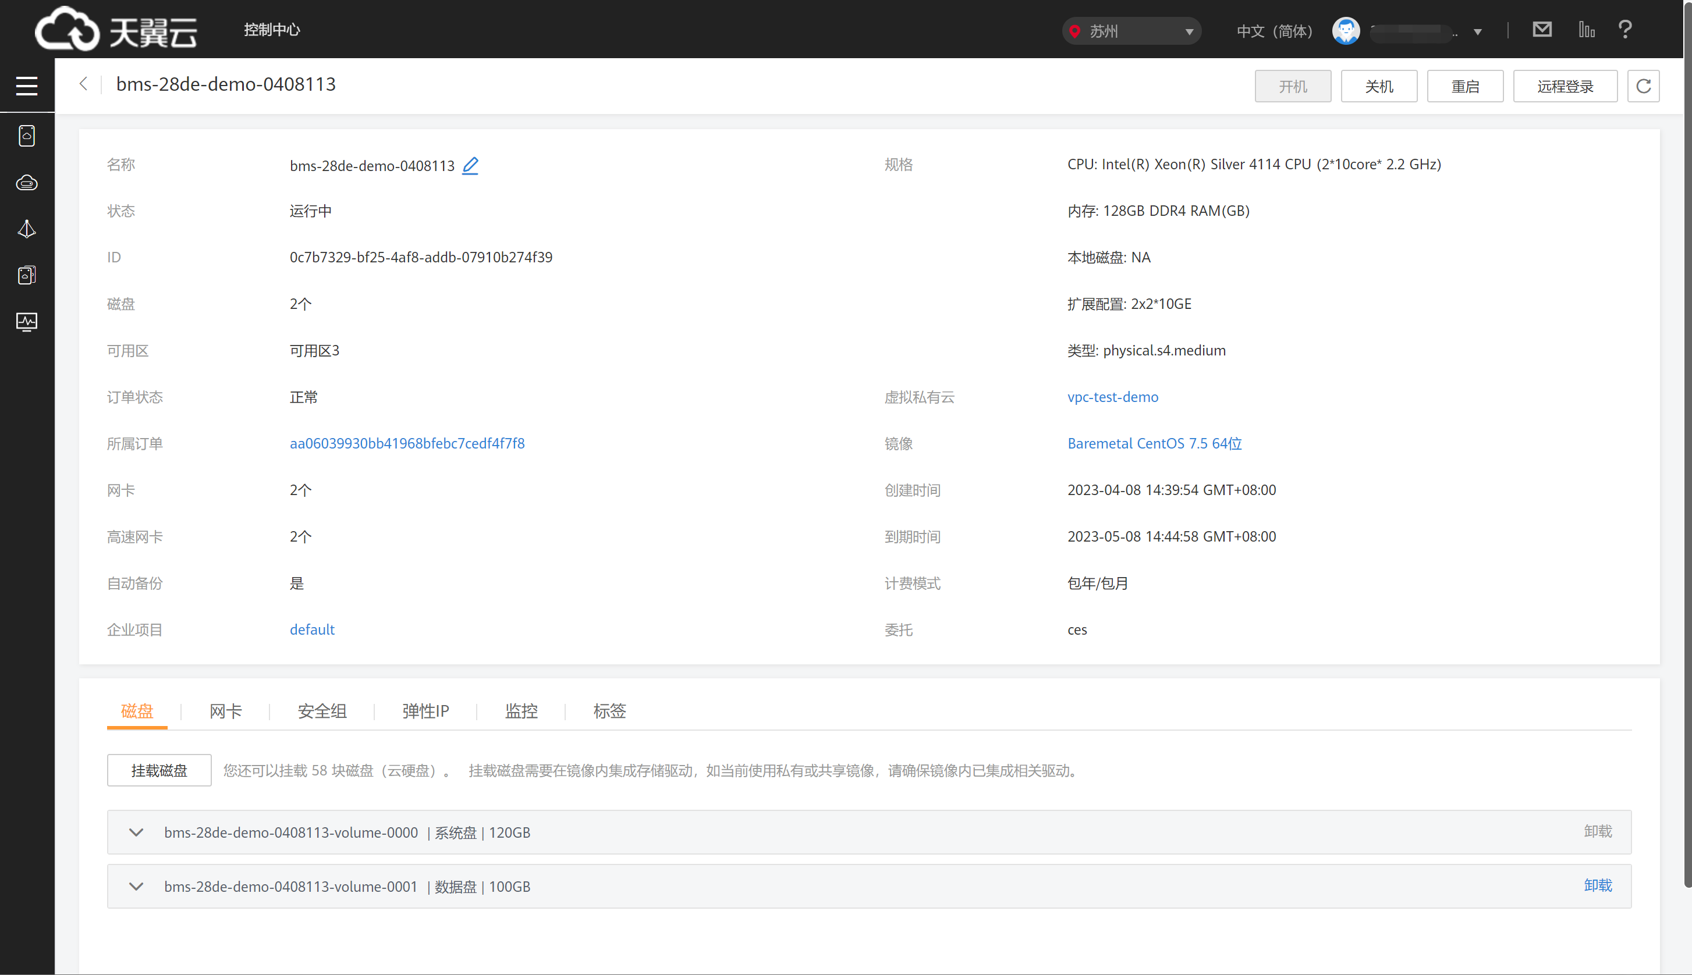Viewport: 1692px width, 975px height.
Task: Expand the volume-0001 data disk row
Action: (x=136, y=887)
